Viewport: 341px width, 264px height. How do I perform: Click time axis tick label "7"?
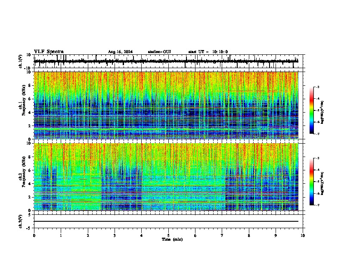pyautogui.click(x=222, y=236)
